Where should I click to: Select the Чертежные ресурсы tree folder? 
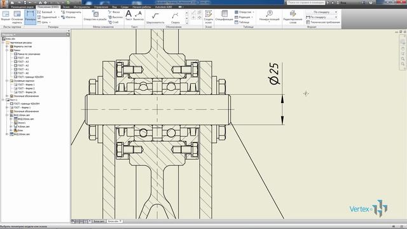[19, 43]
